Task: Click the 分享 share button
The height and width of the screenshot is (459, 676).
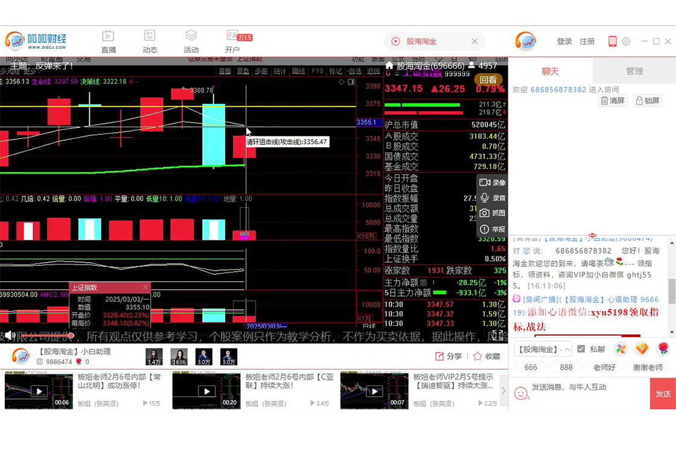Action: [x=448, y=356]
